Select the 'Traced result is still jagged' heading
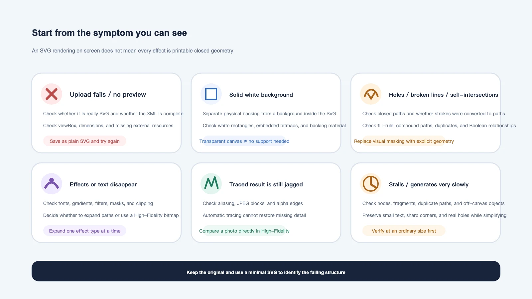This screenshot has width=532, height=299. click(x=266, y=184)
